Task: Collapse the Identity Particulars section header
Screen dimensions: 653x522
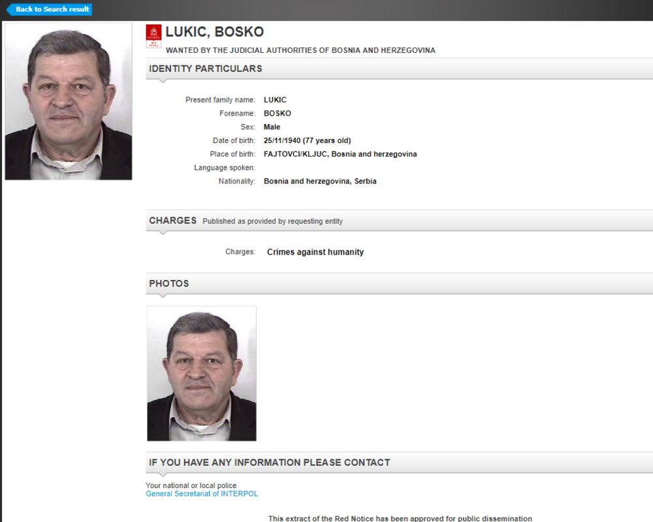Action: 205,69
